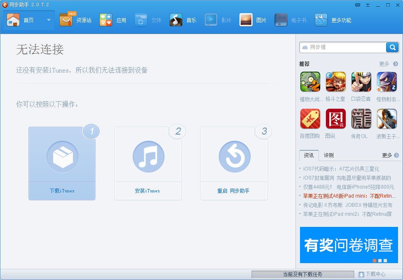The width and height of the screenshot is (403, 280).
Task: Open news '仅售4488元！电信版iPhone5狂降800元'
Action: (349, 187)
